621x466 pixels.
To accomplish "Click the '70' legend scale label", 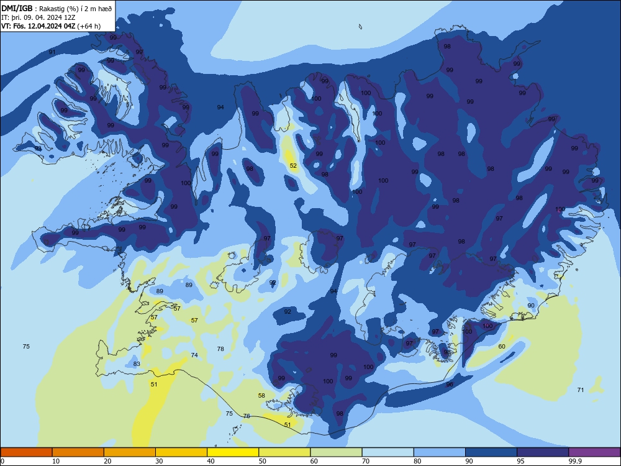I will pyautogui.click(x=366, y=461).
